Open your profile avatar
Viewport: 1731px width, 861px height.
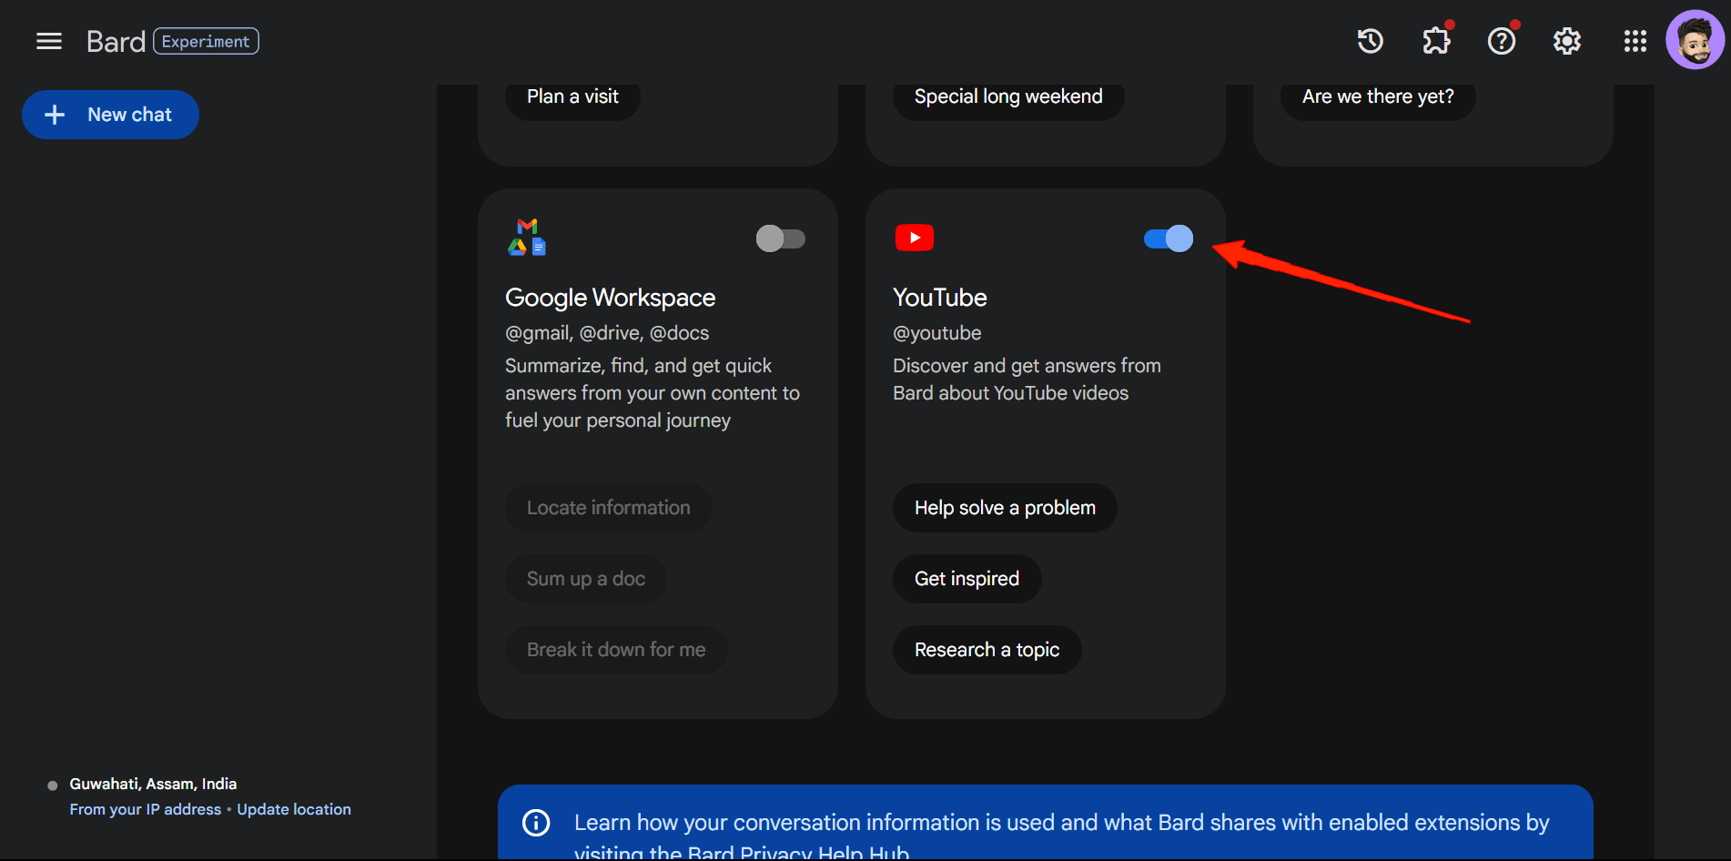pyautogui.click(x=1696, y=38)
